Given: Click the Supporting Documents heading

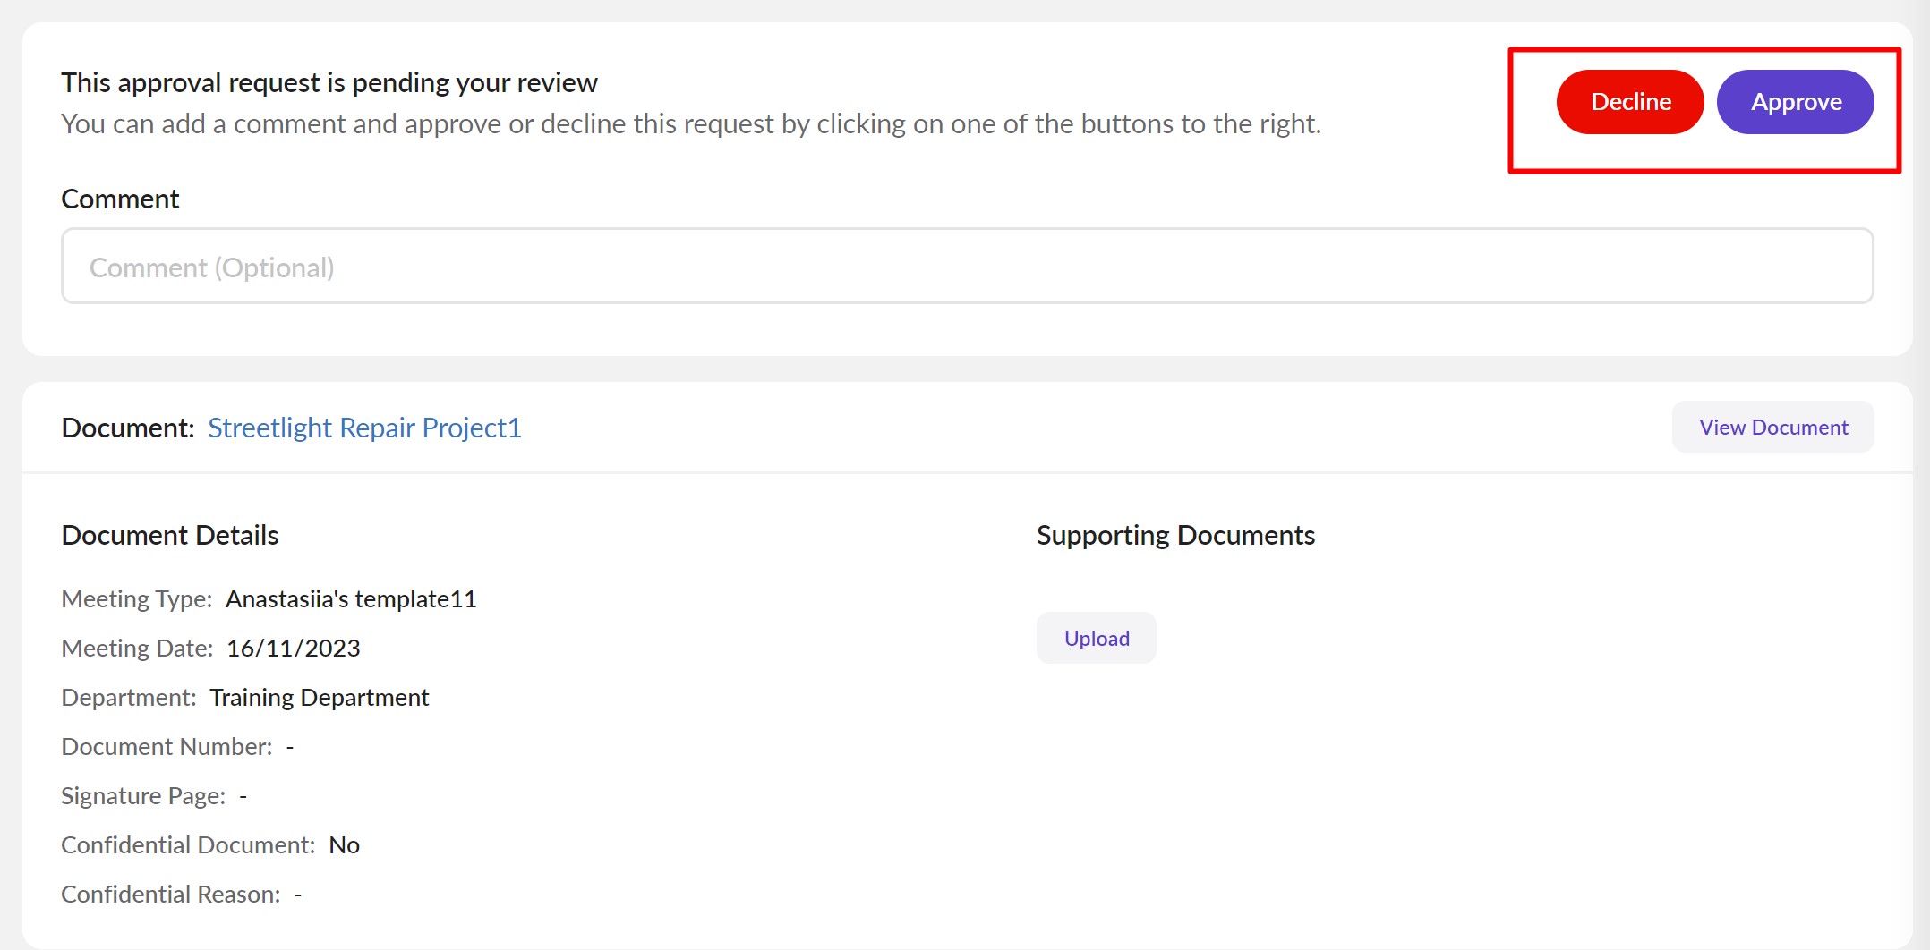Looking at the screenshot, I should point(1175,535).
